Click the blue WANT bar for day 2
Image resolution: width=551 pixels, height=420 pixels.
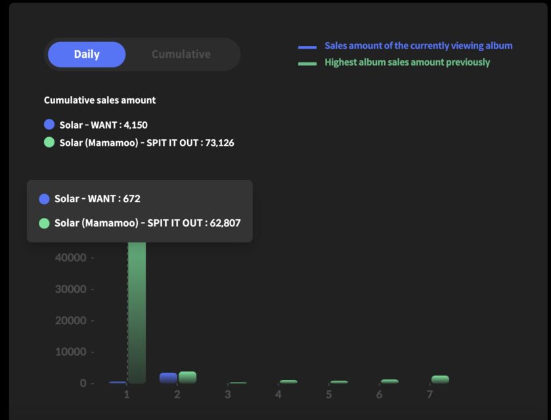click(168, 378)
